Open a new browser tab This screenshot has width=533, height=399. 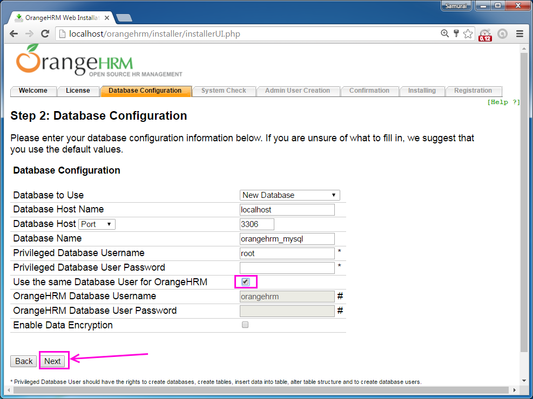(x=124, y=18)
